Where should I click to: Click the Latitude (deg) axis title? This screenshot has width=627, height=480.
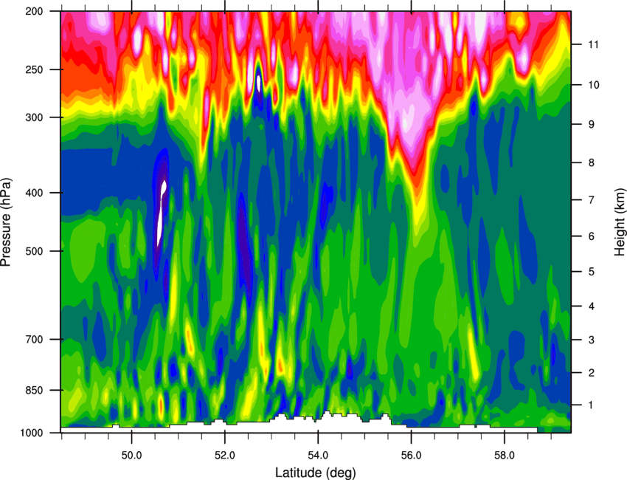(x=316, y=473)
